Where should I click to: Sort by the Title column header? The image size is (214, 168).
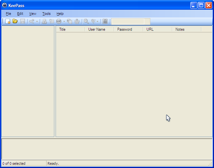pos(70,29)
